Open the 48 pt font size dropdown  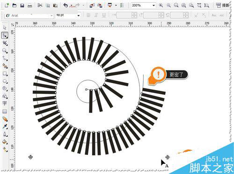[79, 15]
